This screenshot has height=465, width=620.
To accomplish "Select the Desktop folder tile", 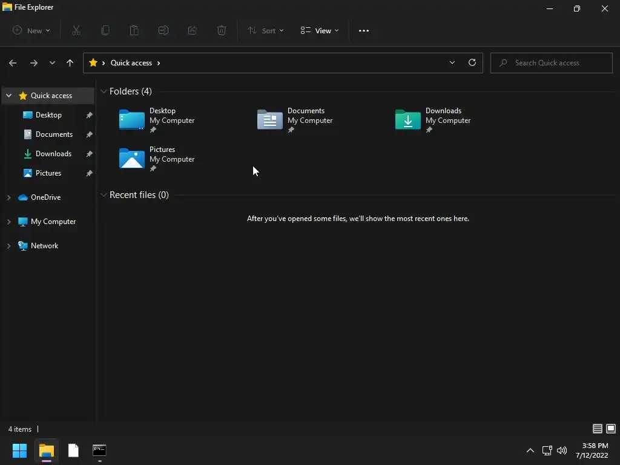I will click(157, 120).
